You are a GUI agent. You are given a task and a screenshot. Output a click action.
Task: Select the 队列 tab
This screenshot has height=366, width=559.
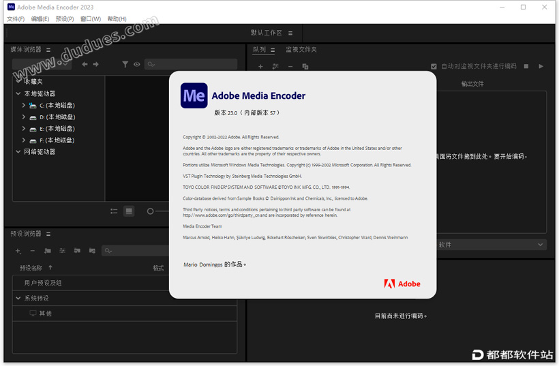click(x=260, y=50)
